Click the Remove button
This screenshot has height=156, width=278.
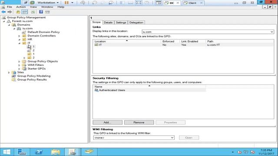tap(139, 122)
